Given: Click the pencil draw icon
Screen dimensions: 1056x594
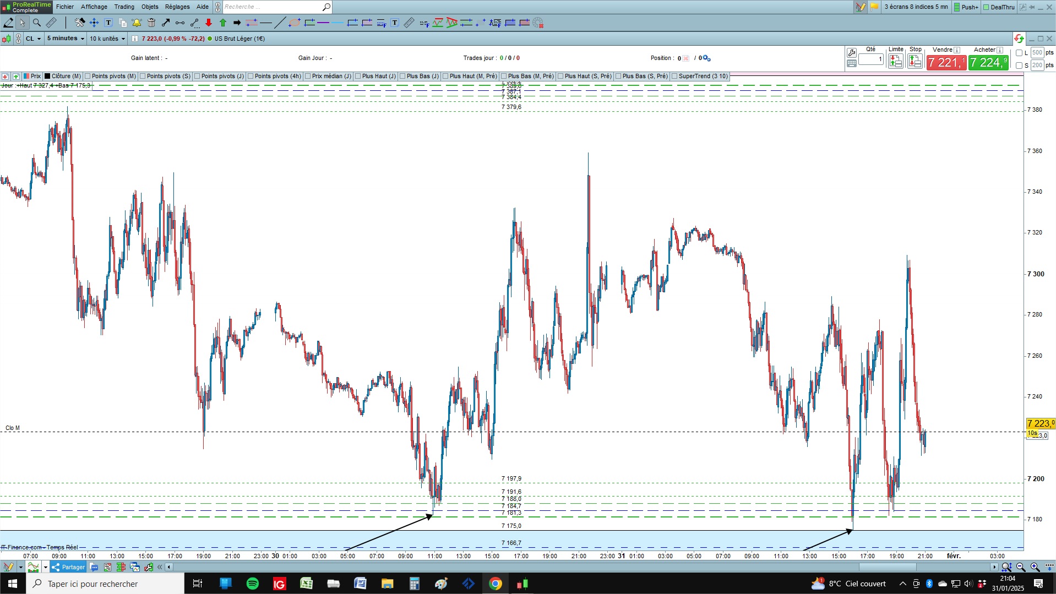Looking at the screenshot, I should [x=8, y=23].
